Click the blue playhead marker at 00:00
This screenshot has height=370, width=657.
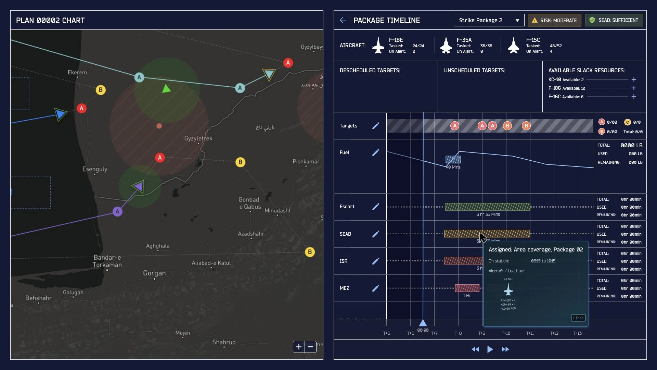click(423, 323)
